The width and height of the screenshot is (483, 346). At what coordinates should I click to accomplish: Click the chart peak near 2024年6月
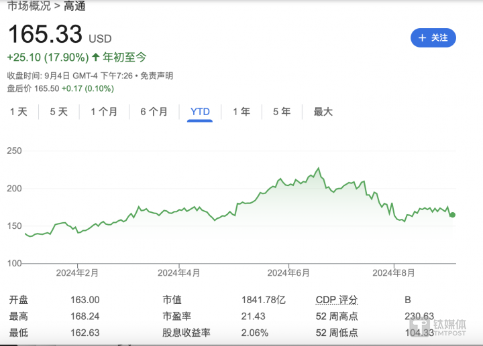pos(319,169)
